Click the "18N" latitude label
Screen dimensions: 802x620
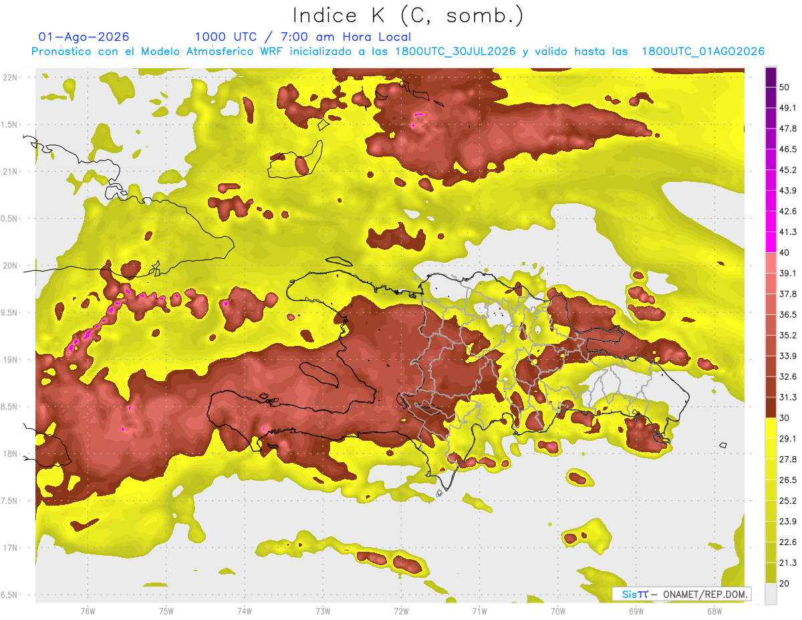[11, 453]
